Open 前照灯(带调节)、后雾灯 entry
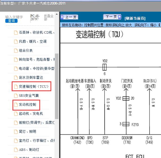This screenshot has height=158, width=161. [37, 123]
